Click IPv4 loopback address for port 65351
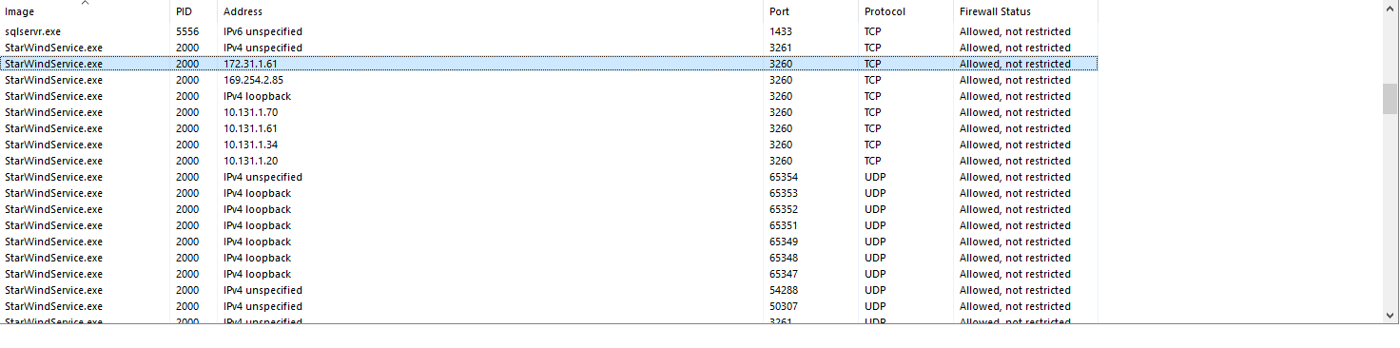1400x348 pixels. click(x=257, y=225)
